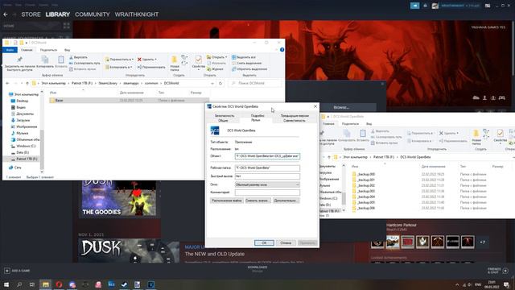Screen dimensions: 515x290
Task: Click ADD A GAME in Steam
Action: (17, 271)
